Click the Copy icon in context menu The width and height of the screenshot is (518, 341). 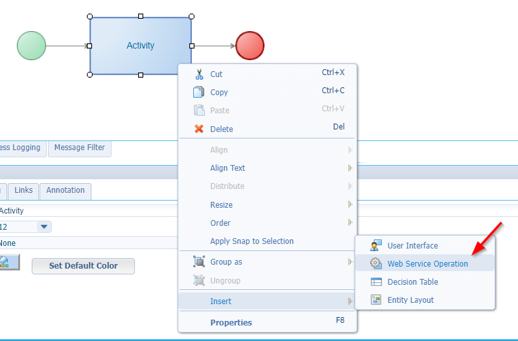tap(199, 92)
